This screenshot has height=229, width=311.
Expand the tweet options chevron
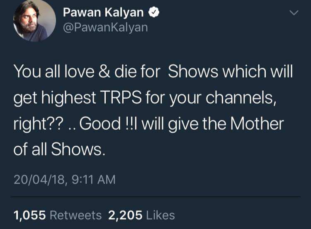(293, 13)
